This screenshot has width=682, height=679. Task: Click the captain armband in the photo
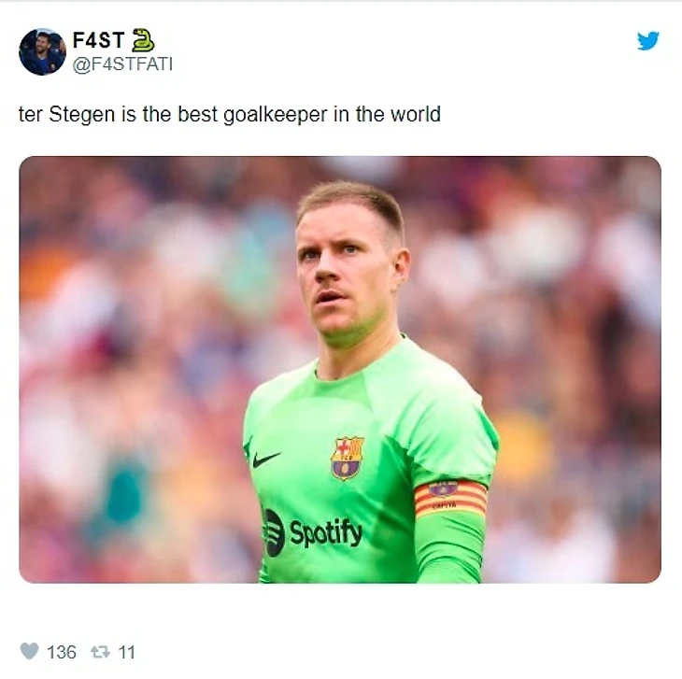point(450,498)
